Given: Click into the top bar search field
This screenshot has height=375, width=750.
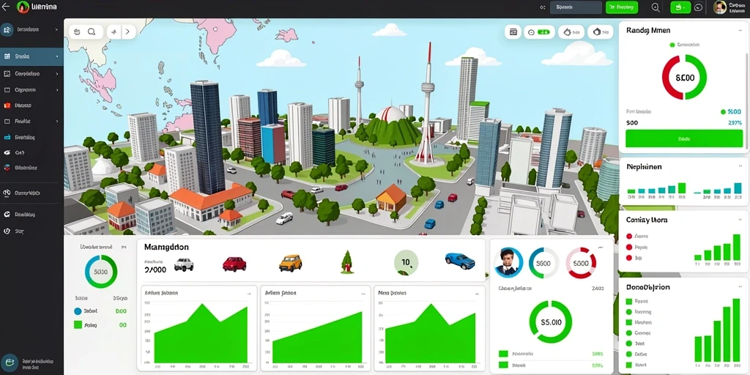Looking at the screenshot, I should 576,7.
